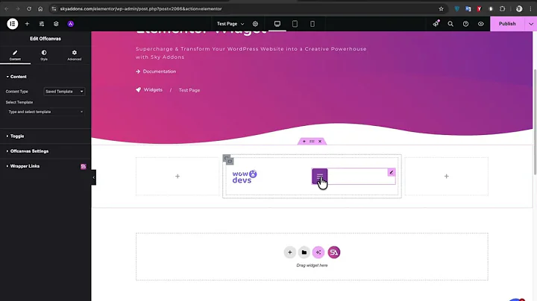The width and height of the screenshot is (537, 301).
Task: Click the container handle icon above the logo
Action: [228, 159]
